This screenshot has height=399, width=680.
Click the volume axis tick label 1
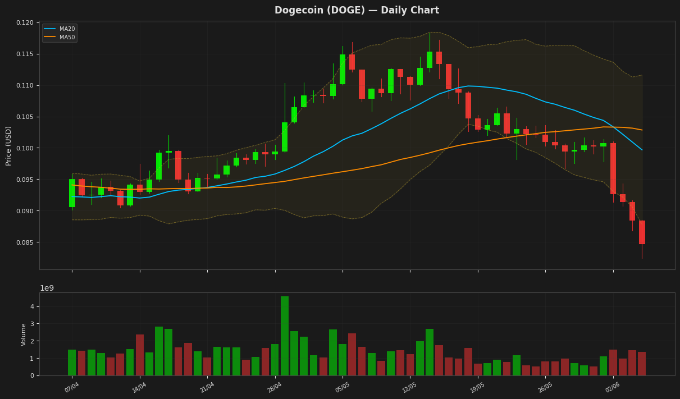tap(32, 358)
